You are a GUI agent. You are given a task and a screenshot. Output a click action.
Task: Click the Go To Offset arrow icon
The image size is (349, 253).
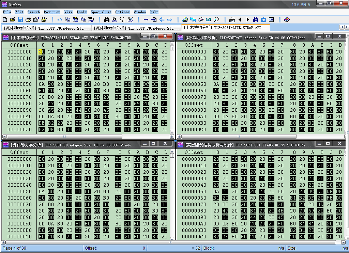146,19
